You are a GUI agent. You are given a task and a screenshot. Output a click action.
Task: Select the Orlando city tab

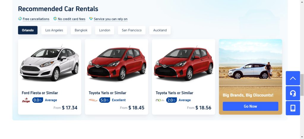(28, 30)
